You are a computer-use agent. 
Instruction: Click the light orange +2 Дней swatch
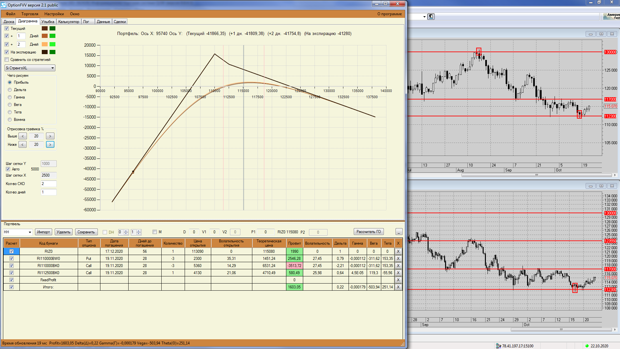click(45, 44)
